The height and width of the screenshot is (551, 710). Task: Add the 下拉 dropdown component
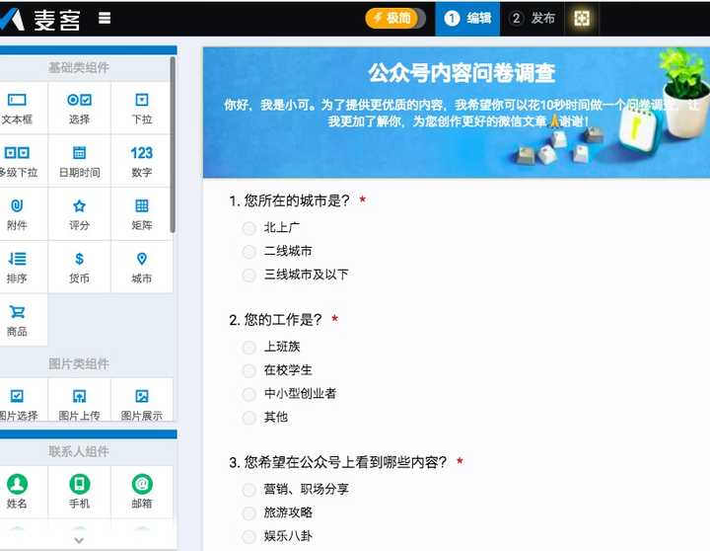141,109
